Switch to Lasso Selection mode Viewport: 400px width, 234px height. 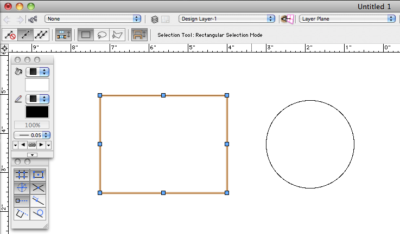101,35
